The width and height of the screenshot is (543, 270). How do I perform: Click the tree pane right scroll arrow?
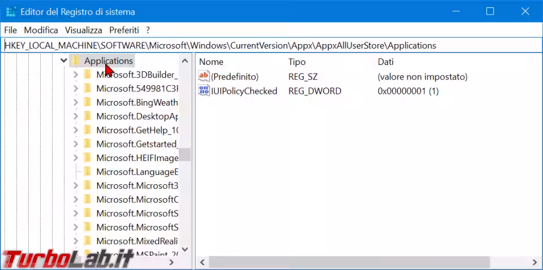pos(171,263)
